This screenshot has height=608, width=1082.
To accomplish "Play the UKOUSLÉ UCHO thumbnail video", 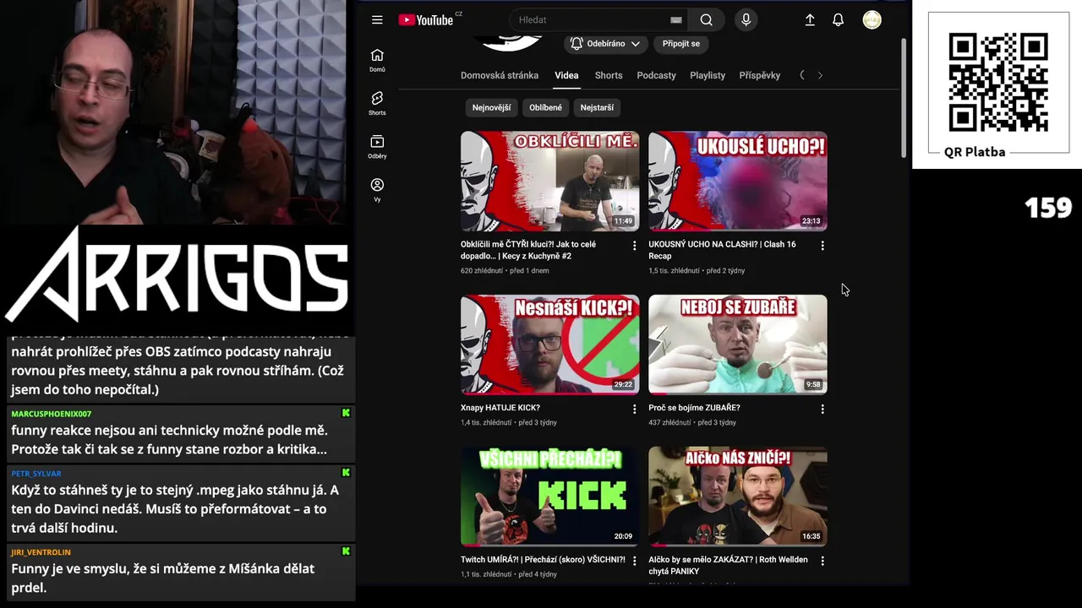I will pyautogui.click(x=738, y=181).
